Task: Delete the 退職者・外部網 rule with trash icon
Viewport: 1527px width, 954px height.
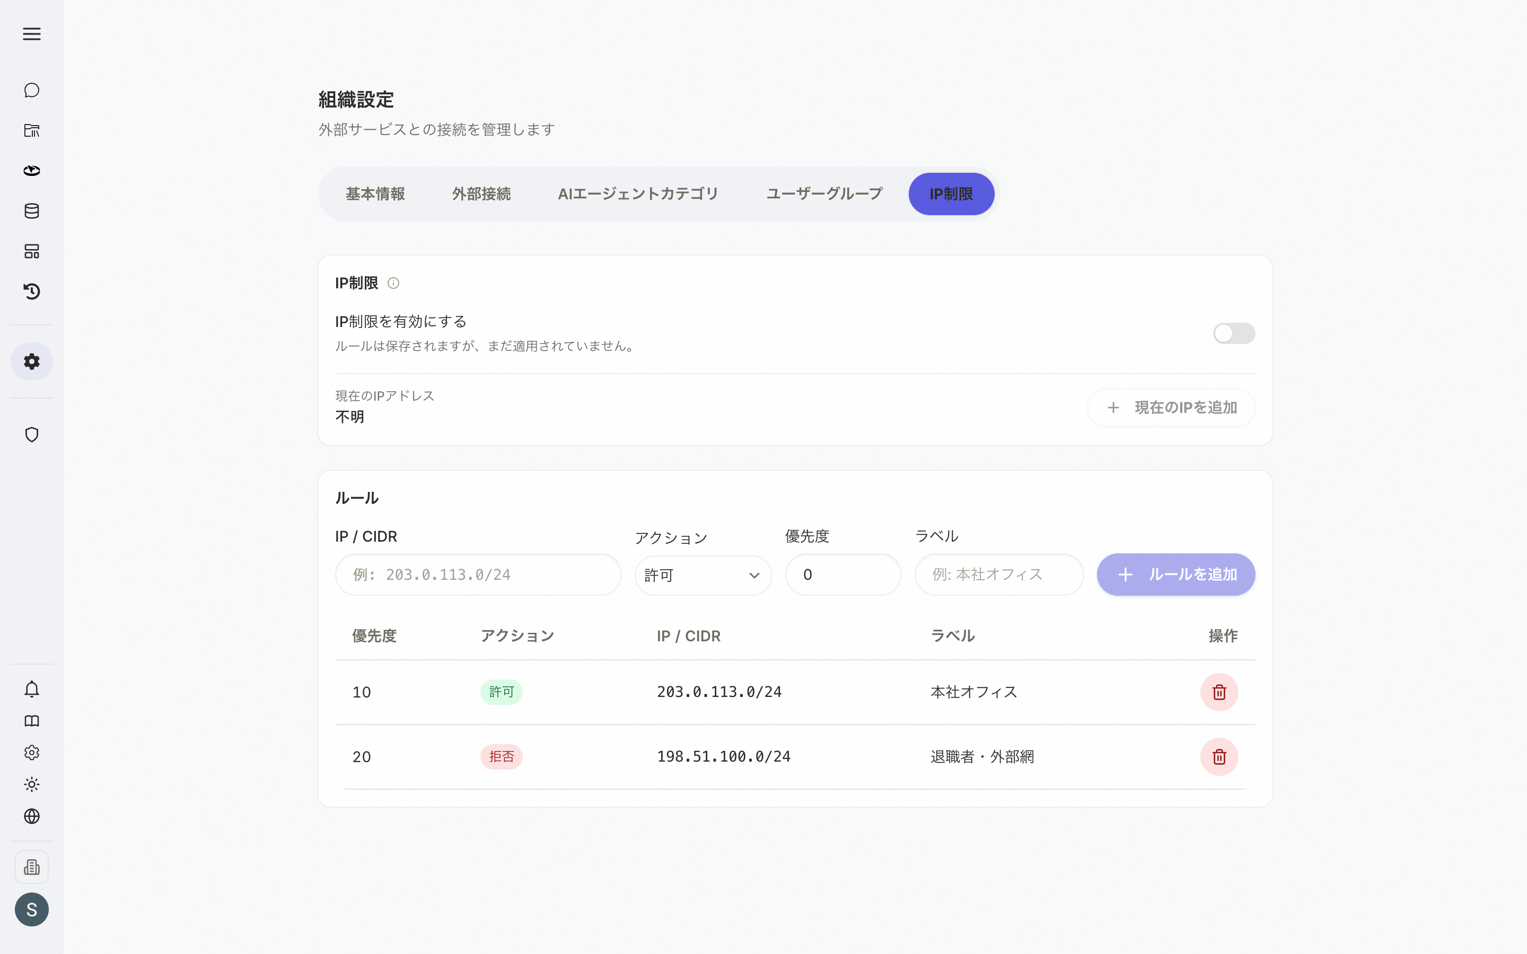Action: [x=1219, y=756]
